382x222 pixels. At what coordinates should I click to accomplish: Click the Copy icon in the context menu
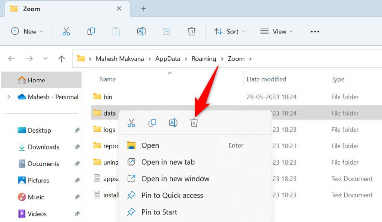[152, 123]
